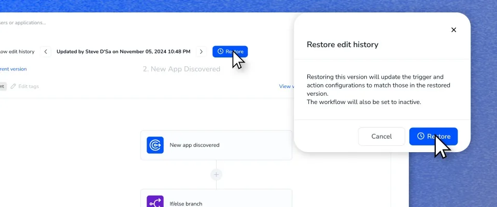Click the Edit tags label
Screen dimensions: 497x207
[29, 86]
